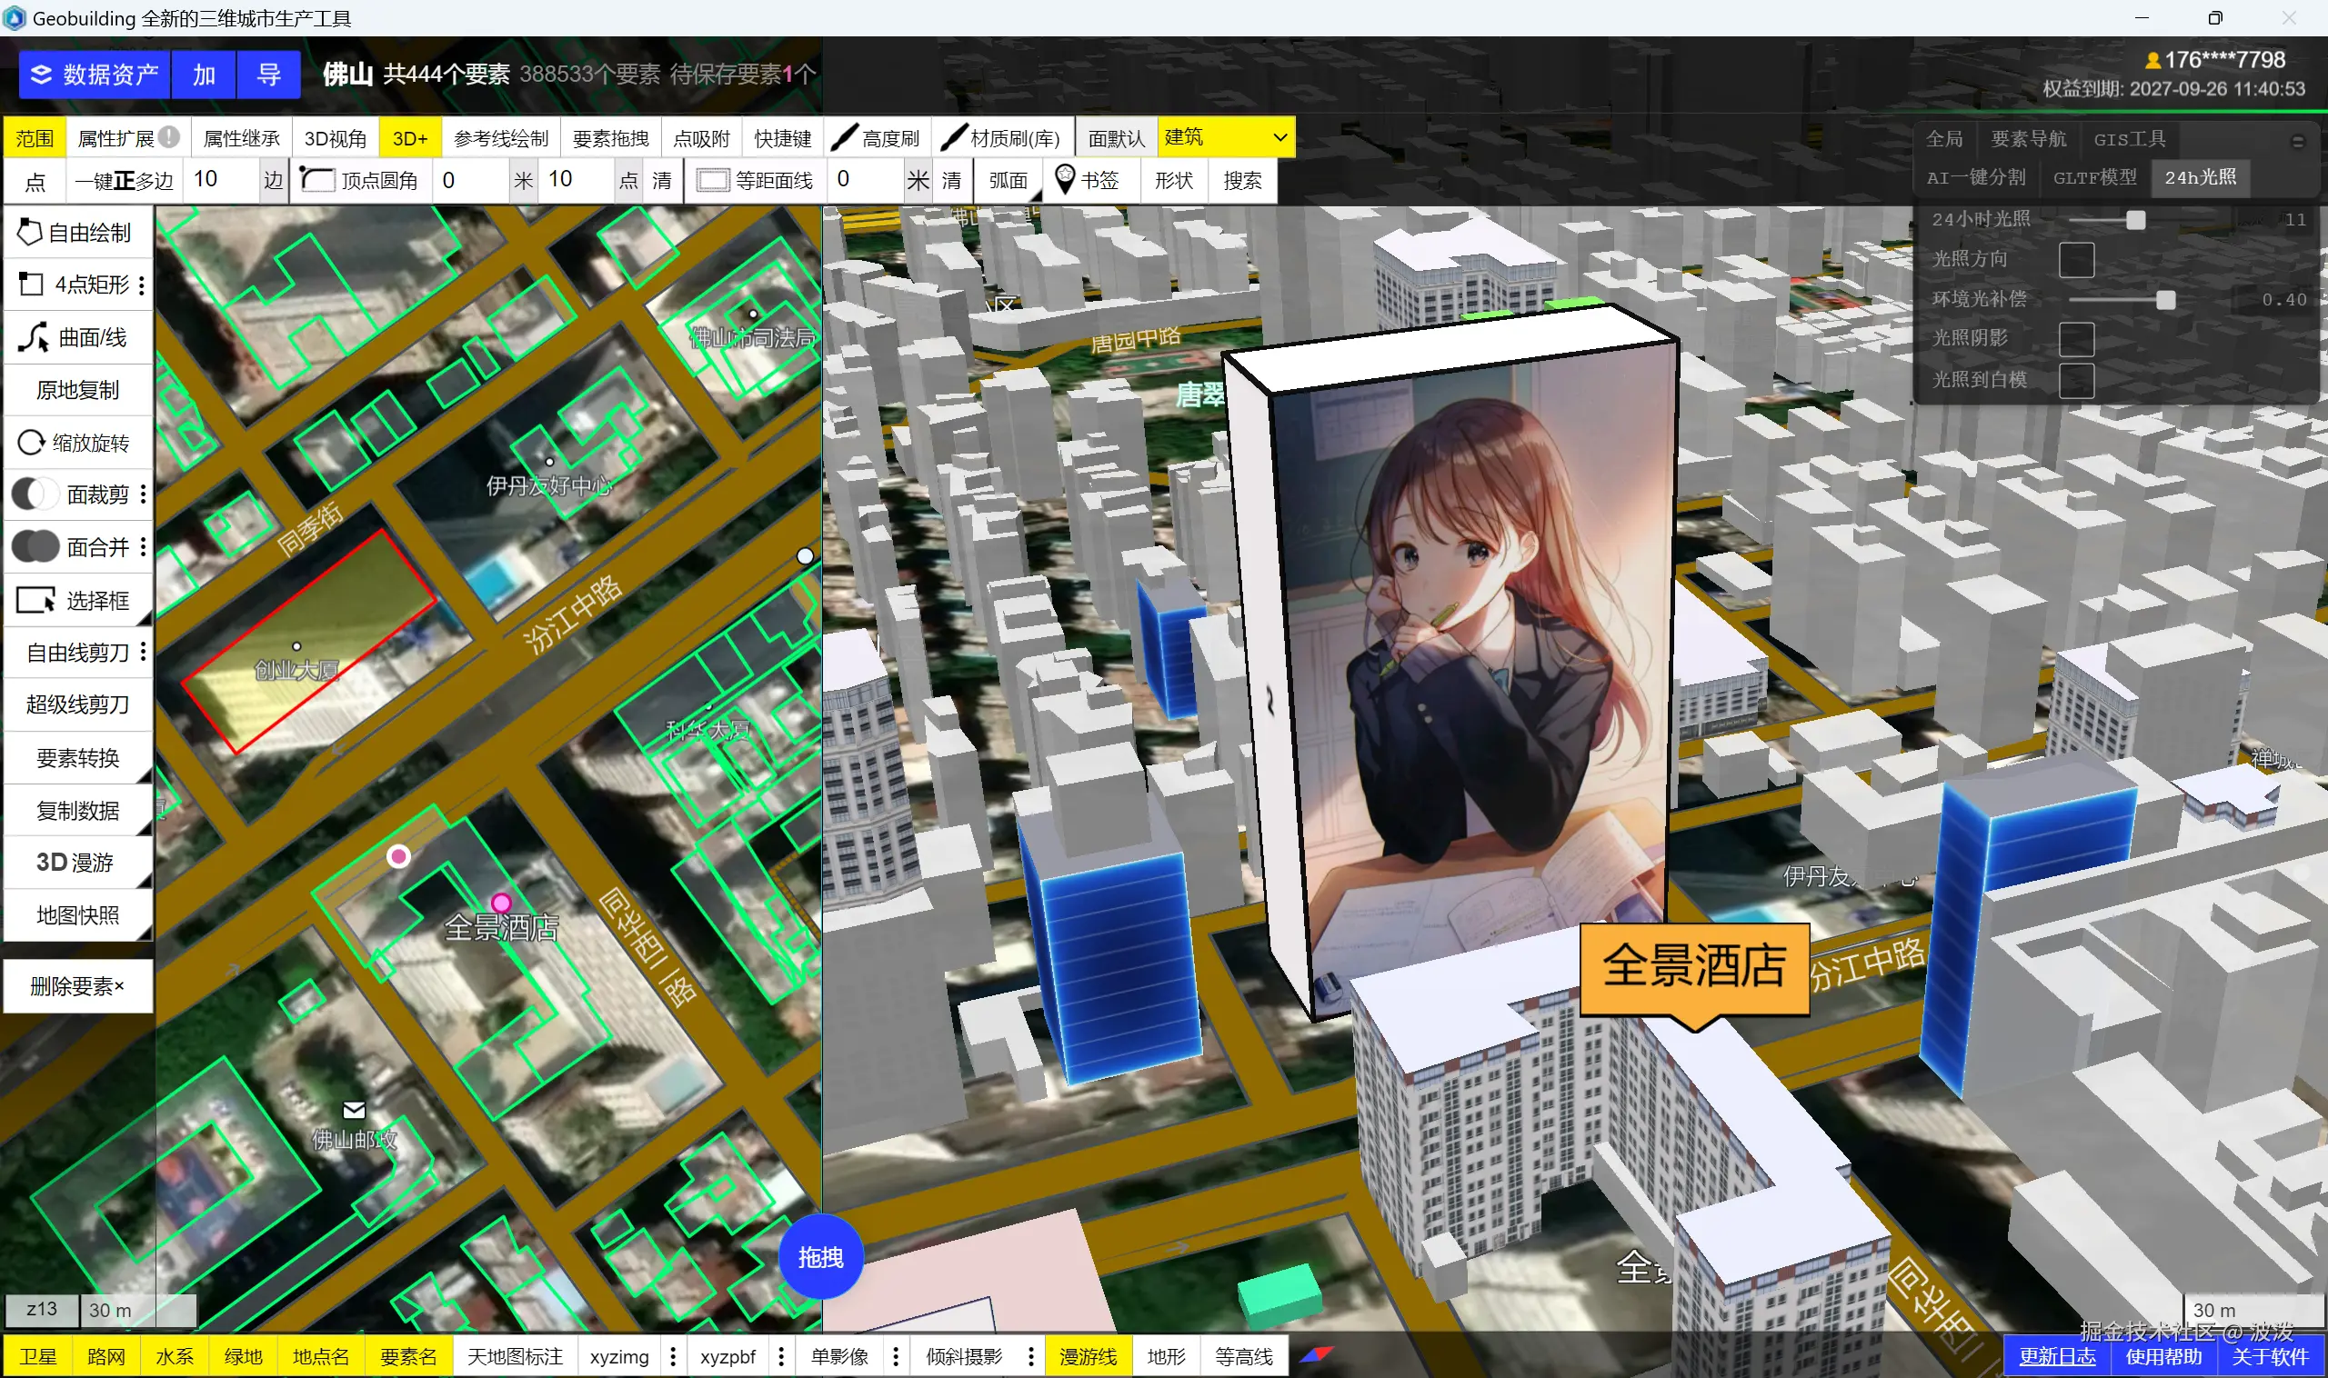The width and height of the screenshot is (2328, 1378).
Task: Expand 面裁剪 more options dots
Action: click(x=143, y=494)
